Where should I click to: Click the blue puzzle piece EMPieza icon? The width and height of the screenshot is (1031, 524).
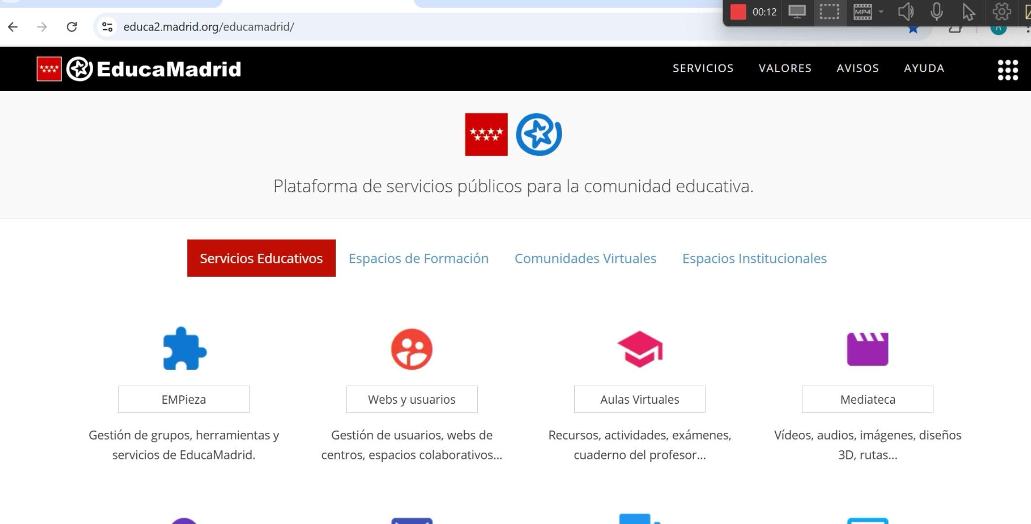[184, 349]
